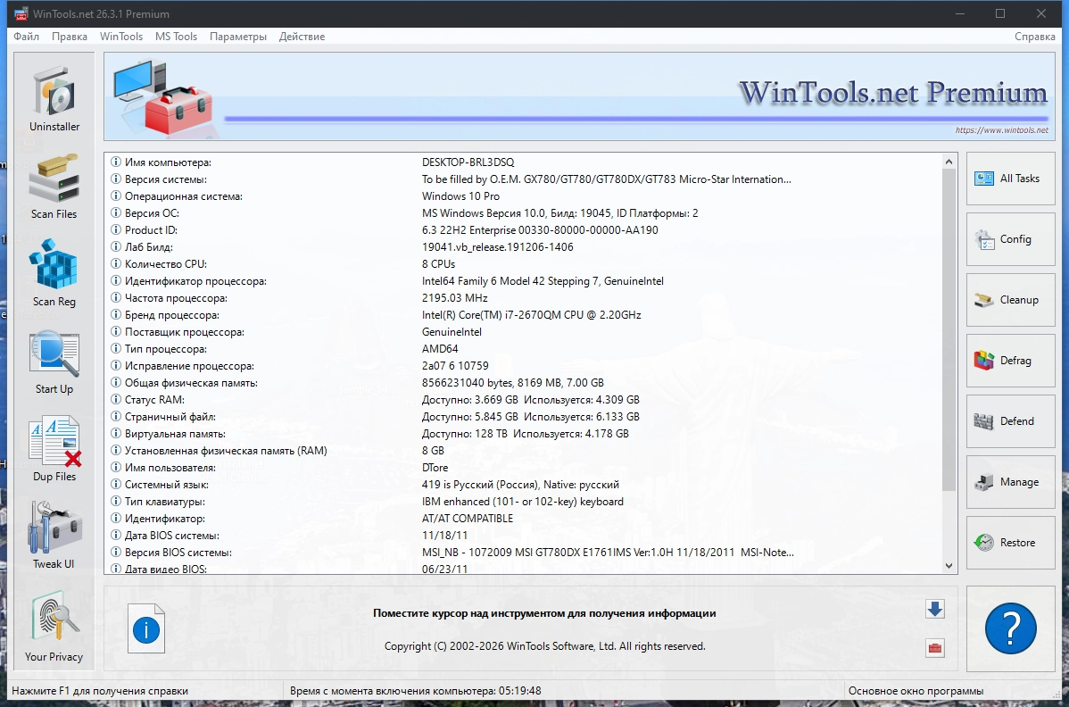
Task: Open the Uninstaller tool
Action: pyautogui.click(x=54, y=99)
